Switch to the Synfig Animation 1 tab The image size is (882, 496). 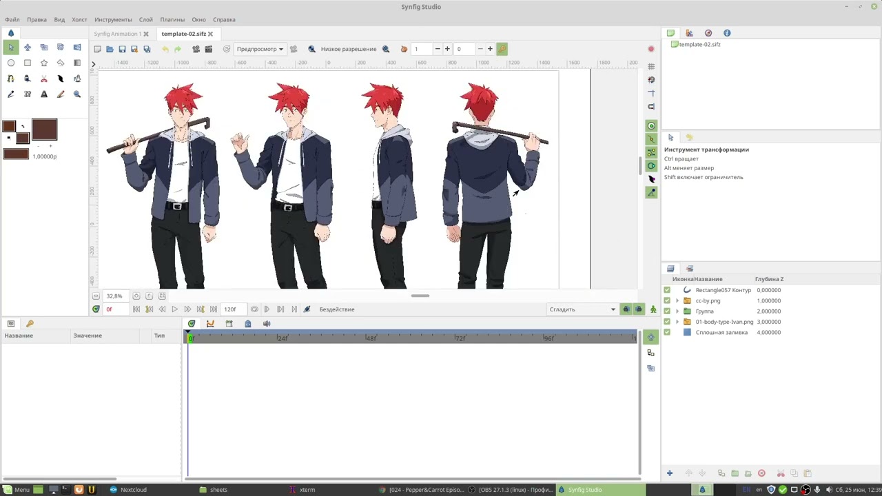point(118,34)
